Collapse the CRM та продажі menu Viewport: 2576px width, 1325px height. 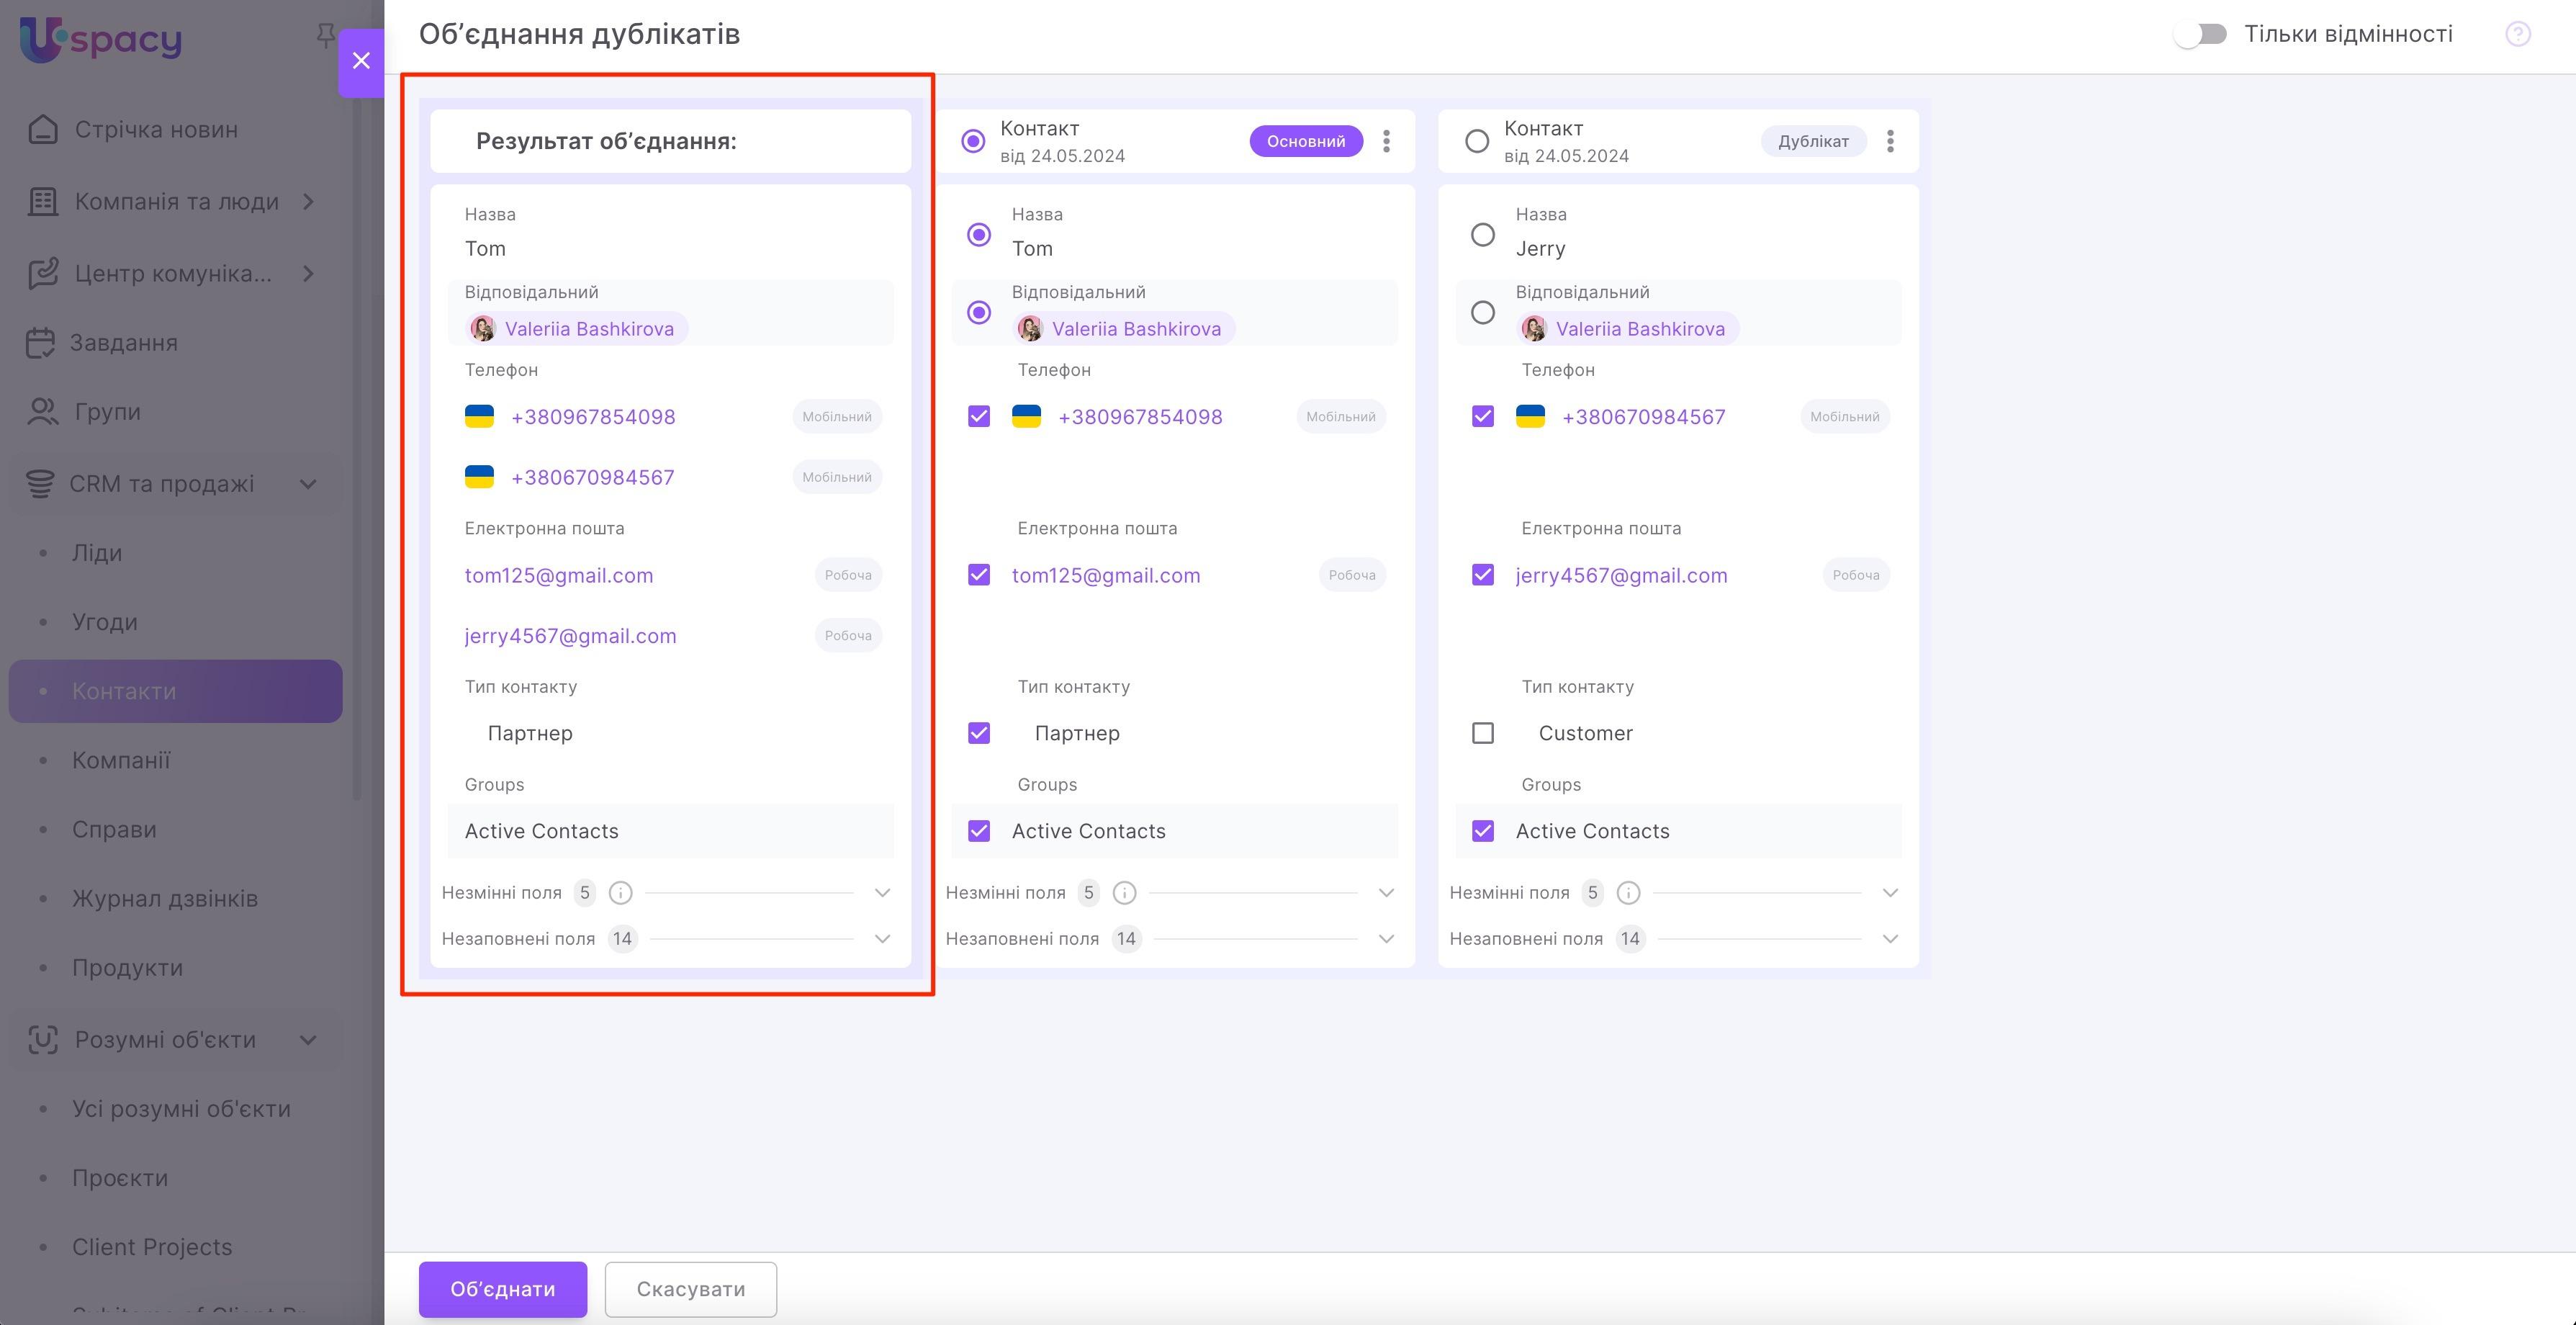point(308,484)
